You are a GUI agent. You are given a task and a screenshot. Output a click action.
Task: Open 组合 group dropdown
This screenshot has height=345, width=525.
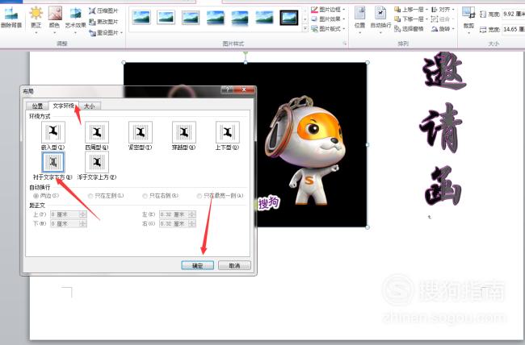tap(443, 19)
